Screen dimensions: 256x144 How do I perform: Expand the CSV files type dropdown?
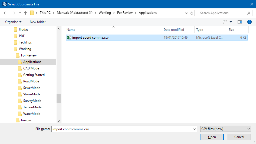coord(249,129)
